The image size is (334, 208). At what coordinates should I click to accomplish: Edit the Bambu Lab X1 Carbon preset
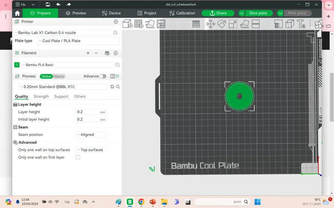pyautogui.click(x=116, y=33)
